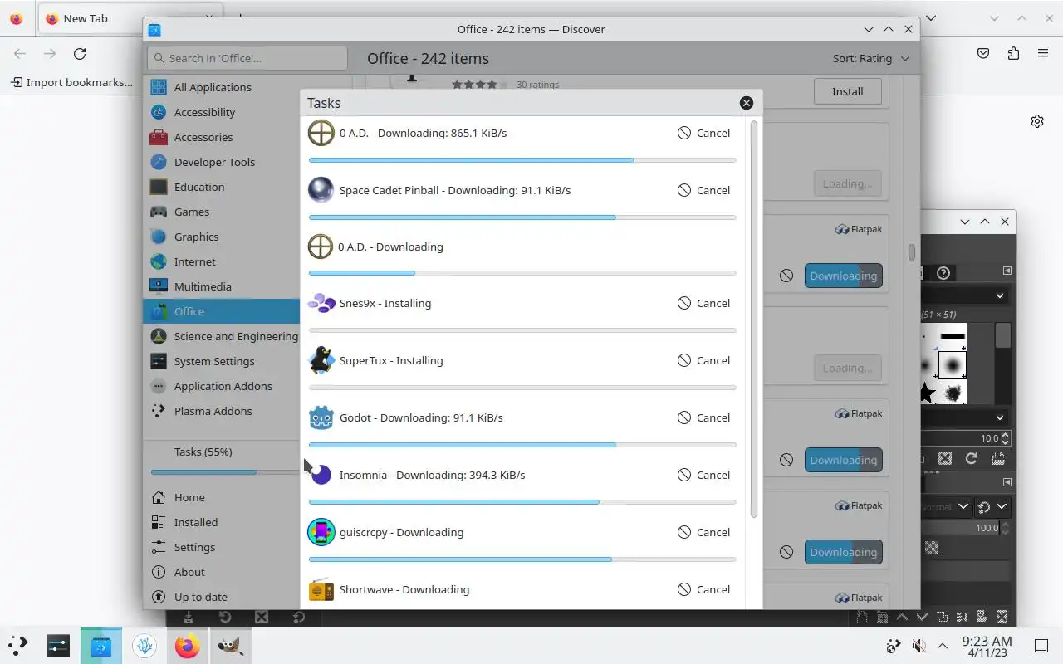This screenshot has width=1063, height=664.
Task: Click the Search in 'Office' field
Action: (247, 58)
